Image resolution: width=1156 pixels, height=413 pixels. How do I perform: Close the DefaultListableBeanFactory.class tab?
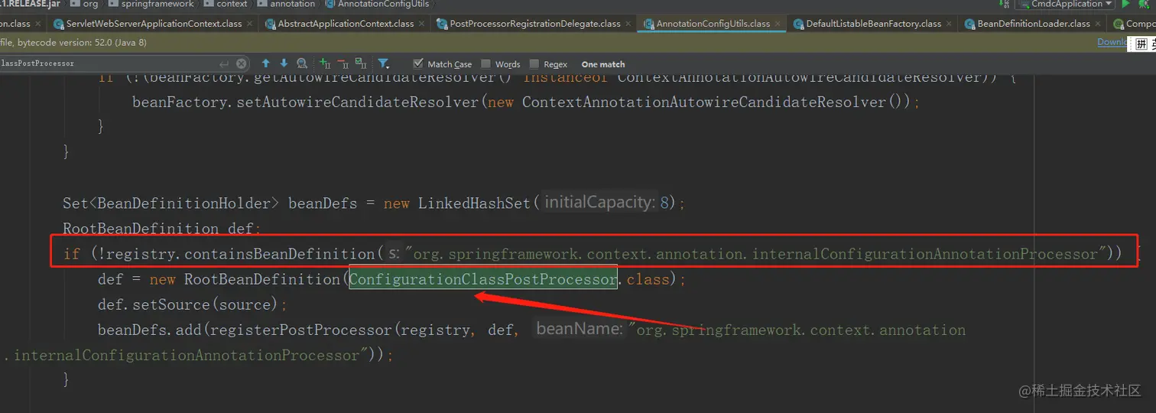[949, 24]
